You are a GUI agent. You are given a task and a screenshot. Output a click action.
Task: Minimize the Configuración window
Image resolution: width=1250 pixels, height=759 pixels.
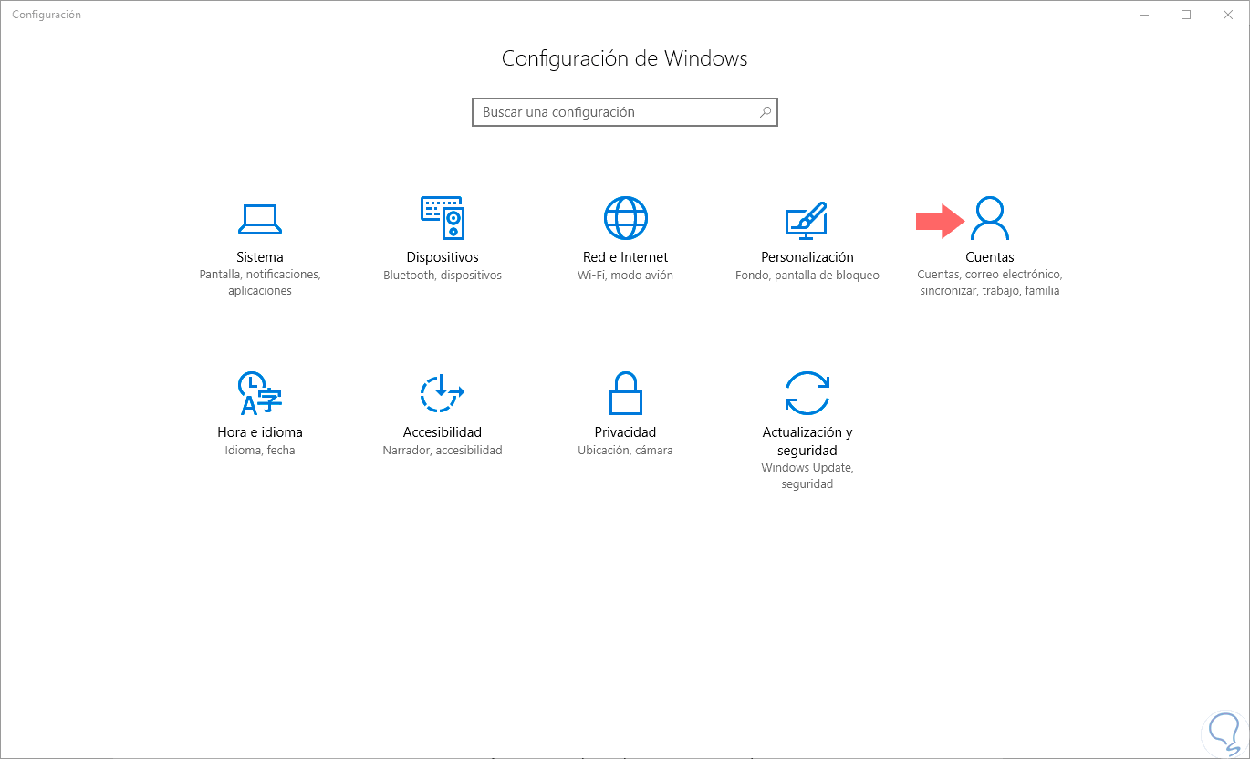click(x=1144, y=15)
